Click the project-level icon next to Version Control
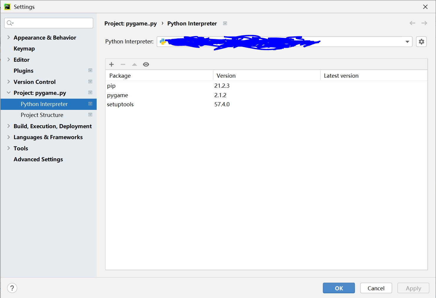 click(90, 82)
